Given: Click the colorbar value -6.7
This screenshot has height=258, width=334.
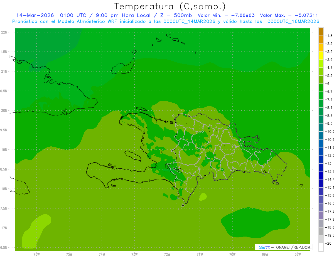Looking at the screenshot, I should pos(329,92).
